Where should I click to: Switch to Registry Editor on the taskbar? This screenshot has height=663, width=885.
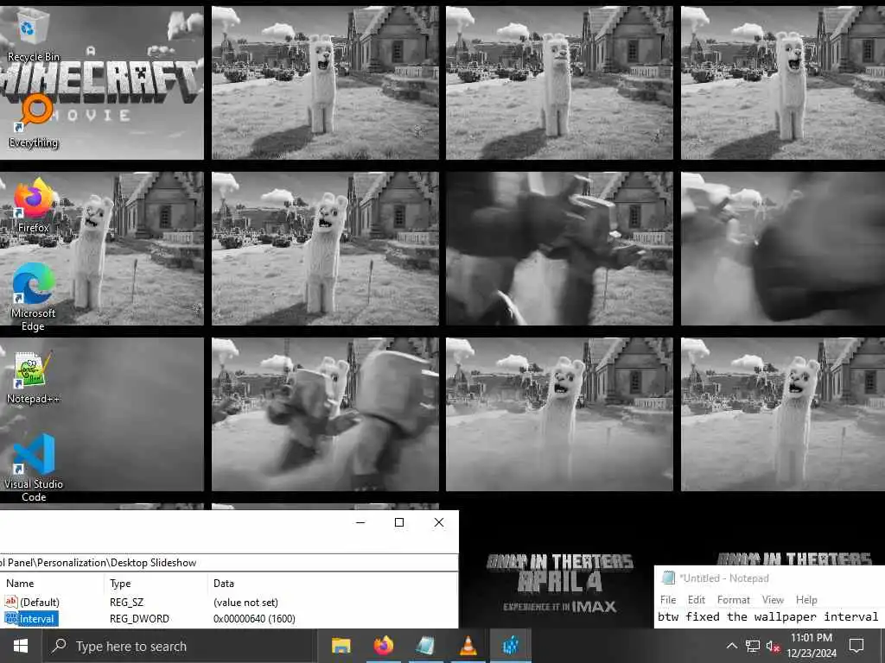(510, 646)
